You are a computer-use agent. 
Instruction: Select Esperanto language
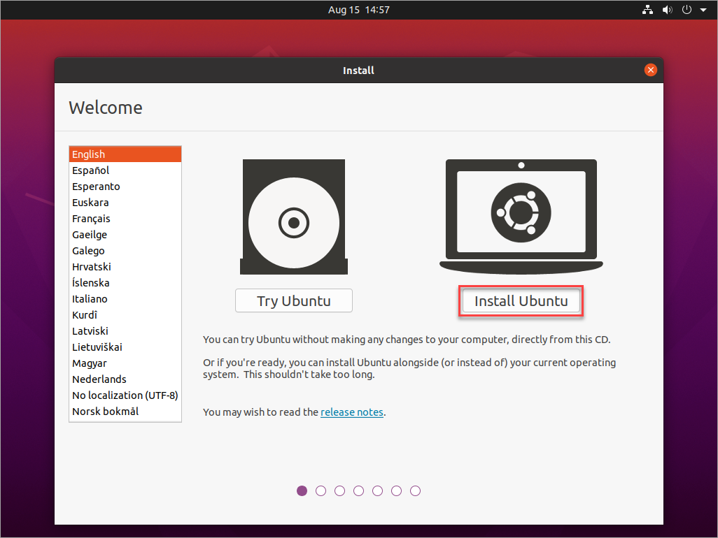click(125, 187)
